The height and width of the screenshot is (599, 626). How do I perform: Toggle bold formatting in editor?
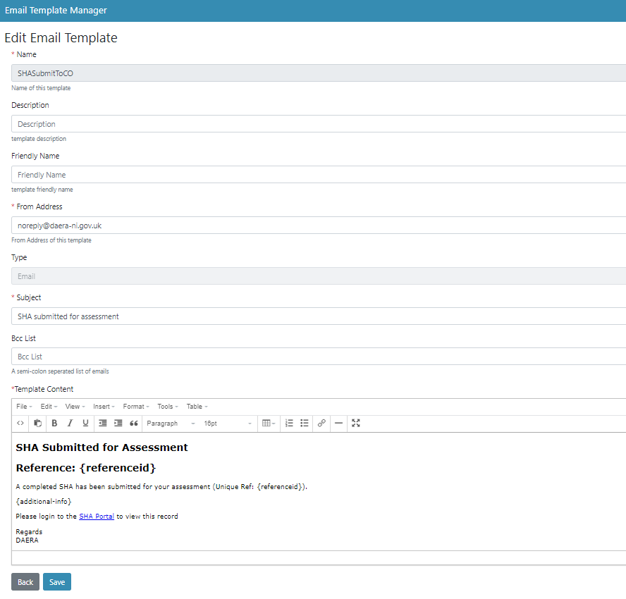54,424
